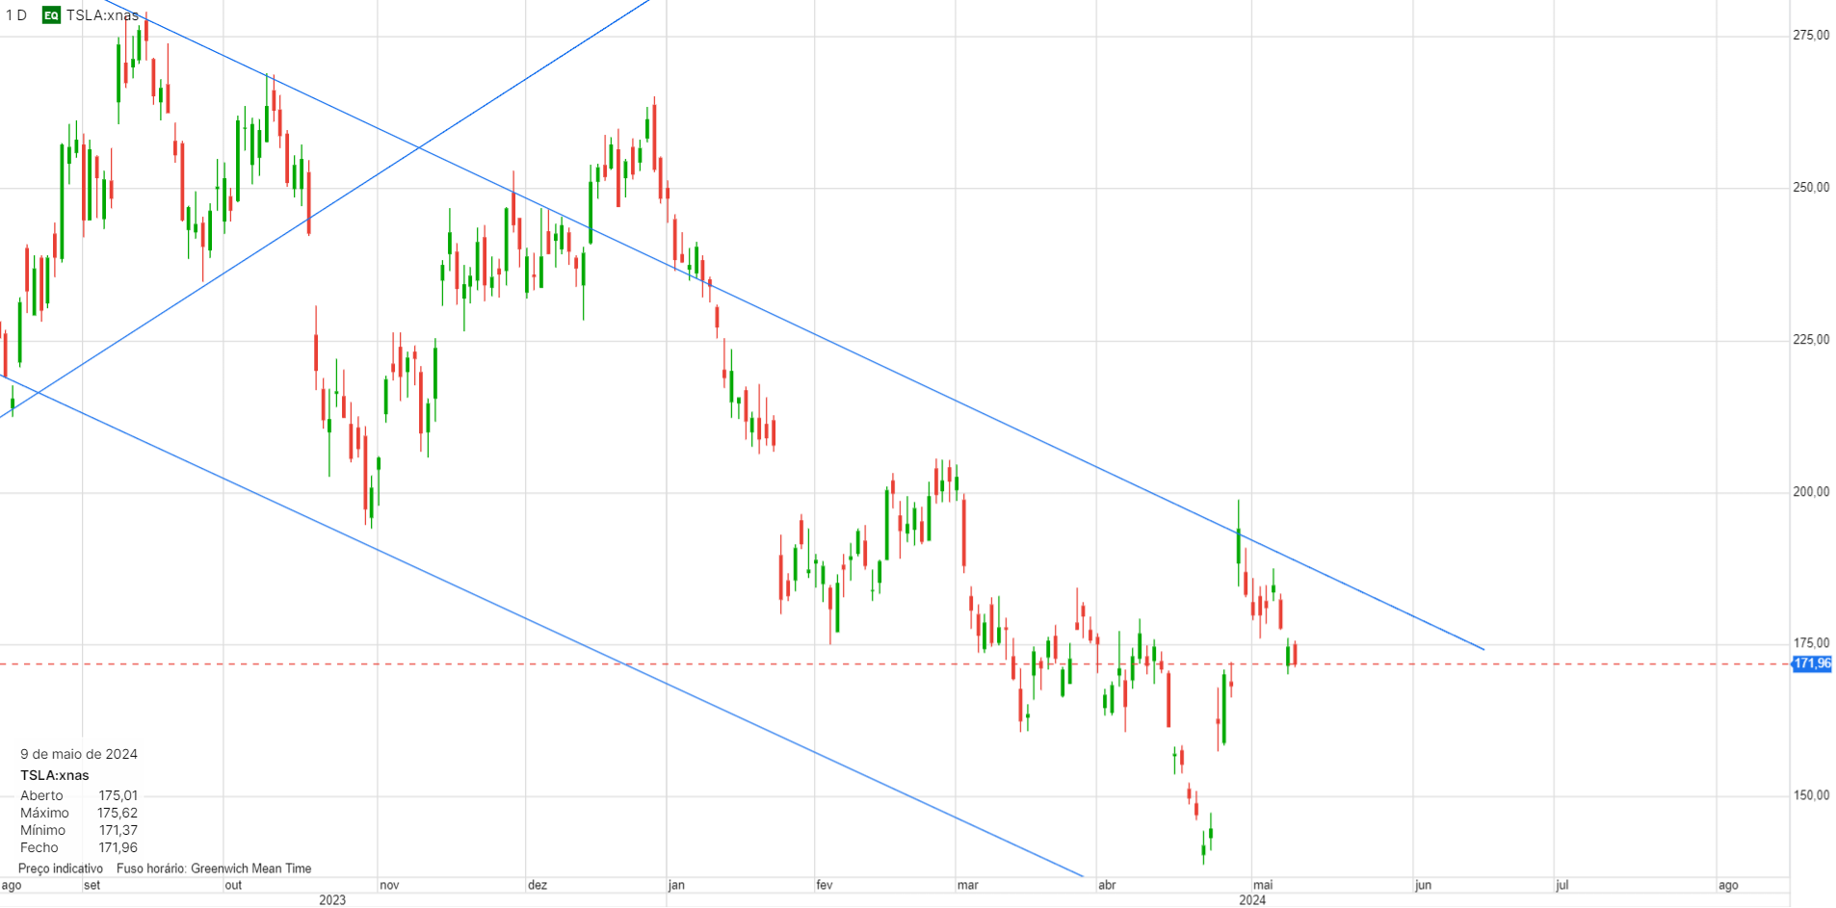
Task: Select the TSLA:xnas symbol beside the EQ icon
Action: (x=102, y=15)
